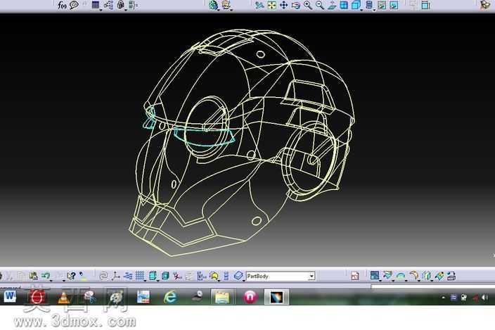Click the multi-view window icon

pos(344,5)
